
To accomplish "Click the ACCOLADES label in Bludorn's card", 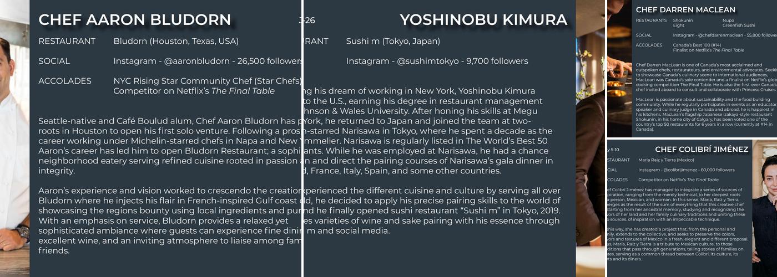I will click(x=65, y=81).
